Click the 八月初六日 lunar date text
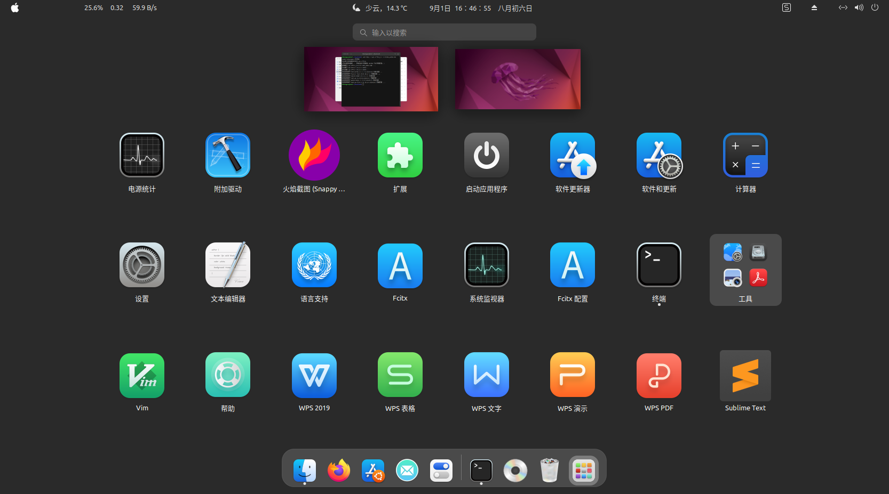889x494 pixels. point(515,8)
